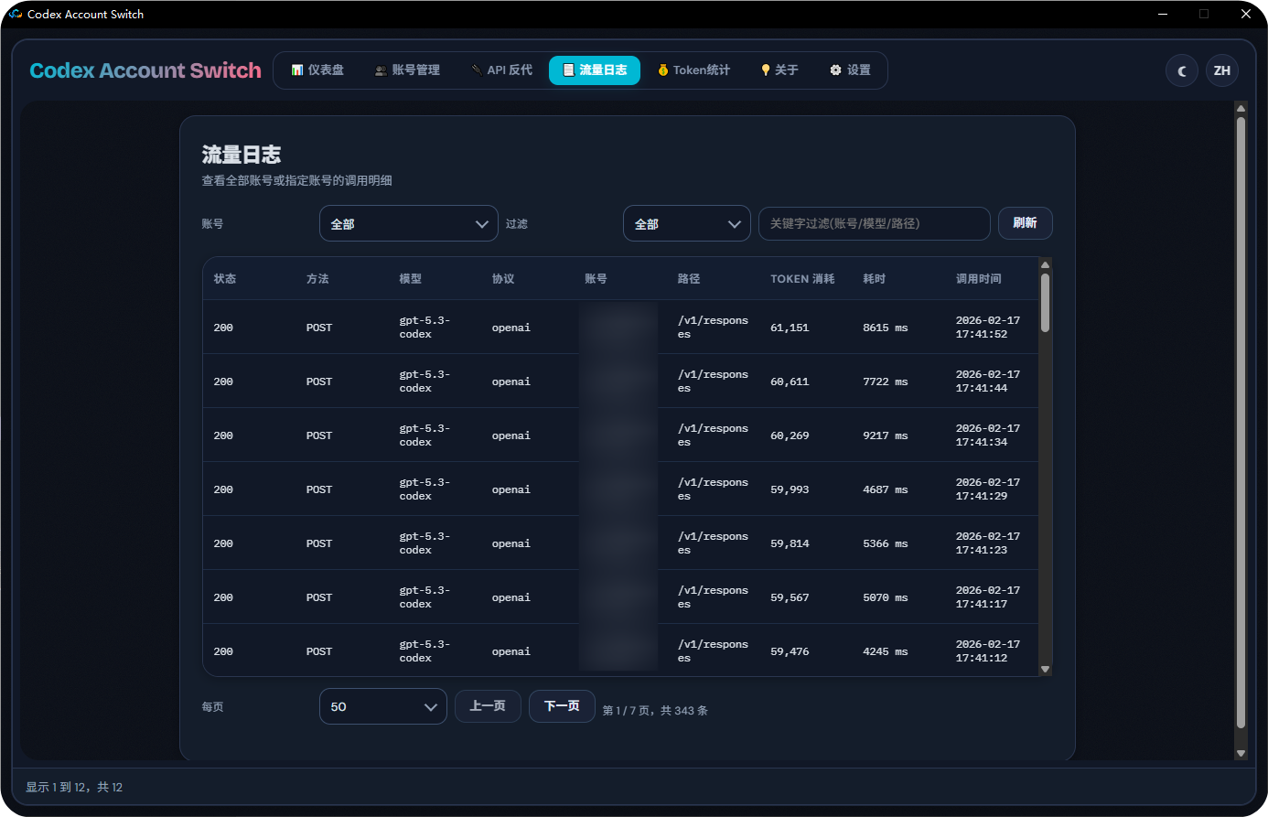Focus the 关键字过滤 keyword input field
This screenshot has height=817, width=1268.
coord(875,224)
